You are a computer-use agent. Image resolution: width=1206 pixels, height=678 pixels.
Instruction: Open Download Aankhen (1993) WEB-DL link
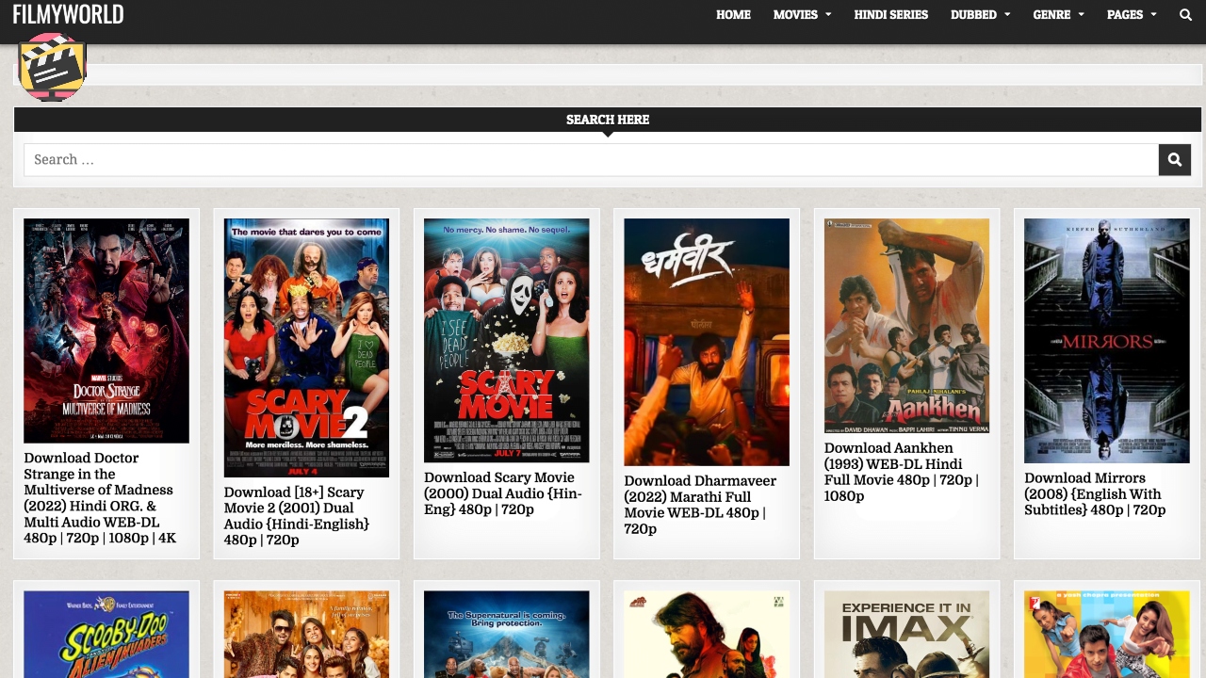(x=902, y=472)
